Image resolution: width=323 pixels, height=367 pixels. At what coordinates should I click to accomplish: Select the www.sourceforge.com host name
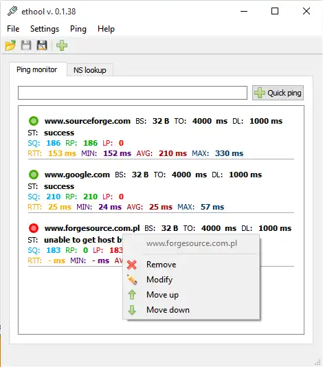[87, 121]
